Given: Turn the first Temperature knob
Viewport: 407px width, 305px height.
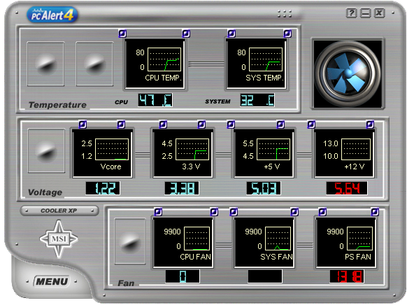Looking at the screenshot, I should click(x=45, y=64).
